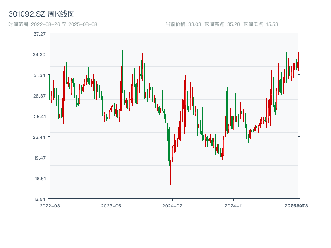
Task: Click the 34.30 y-axis label
Action: click(39, 55)
